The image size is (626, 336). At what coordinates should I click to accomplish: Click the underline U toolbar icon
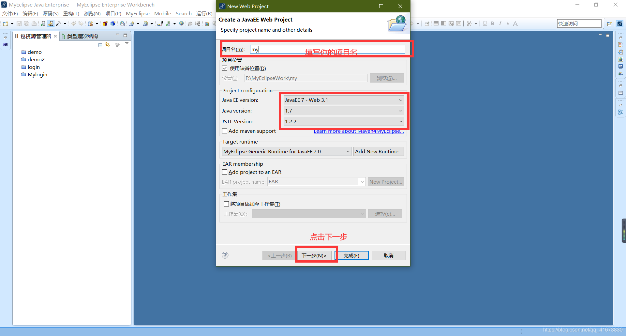[485, 23]
